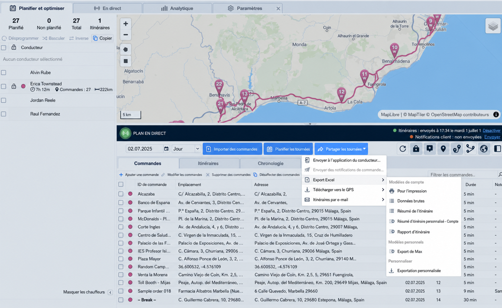The height and width of the screenshot is (308, 502).
Task: Open the Partager les tournées dropdown arrow
Action: (364, 149)
